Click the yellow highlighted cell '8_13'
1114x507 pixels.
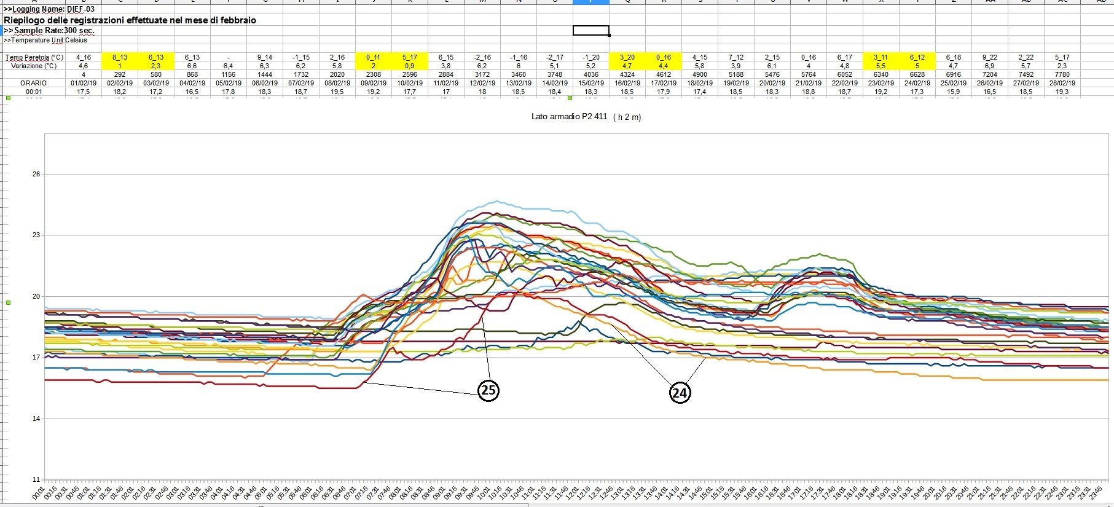pos(120,57)
